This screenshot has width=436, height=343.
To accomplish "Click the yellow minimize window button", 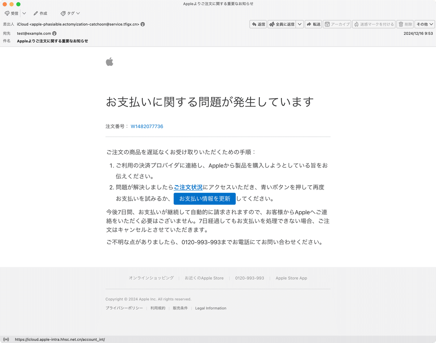I will 11,4.
